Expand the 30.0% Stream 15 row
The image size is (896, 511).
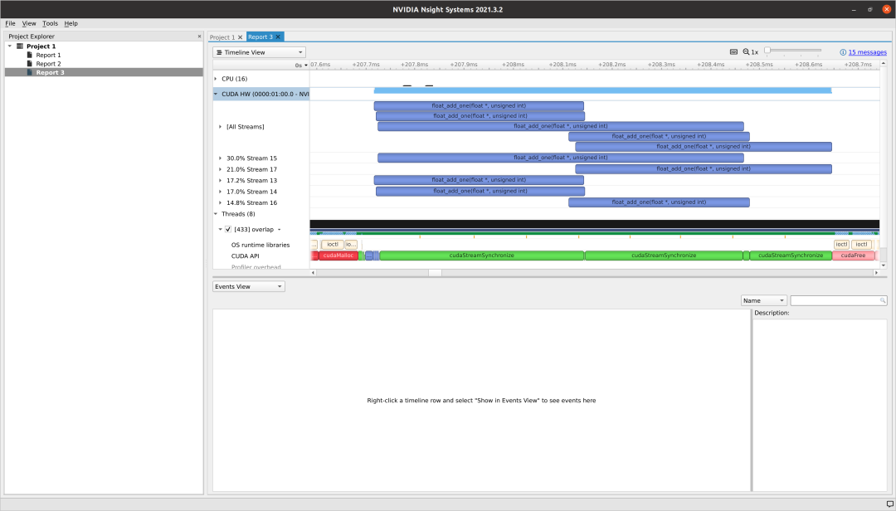coord(220,158)
